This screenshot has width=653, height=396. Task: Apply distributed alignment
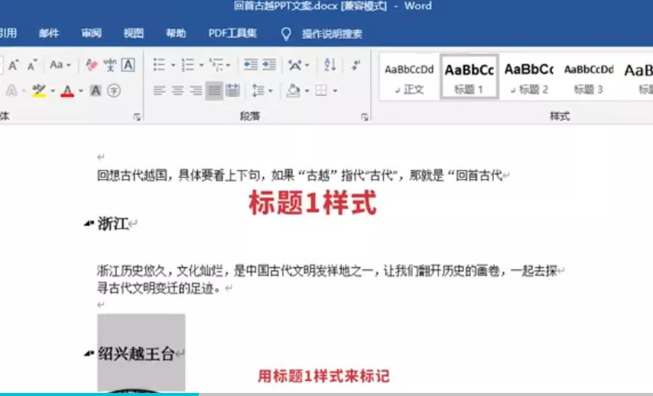232,90
